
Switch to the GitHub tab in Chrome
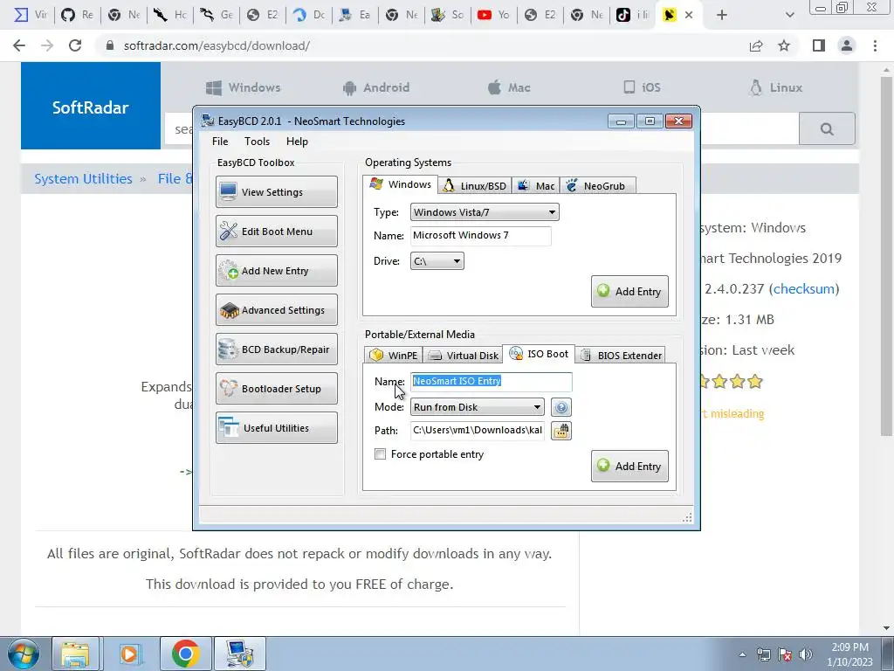pos(77,15)
